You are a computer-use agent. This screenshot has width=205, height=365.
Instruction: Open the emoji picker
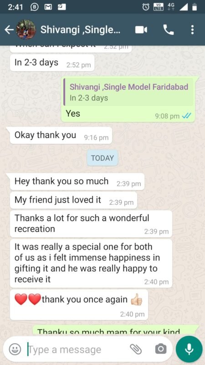click(15, 349)
